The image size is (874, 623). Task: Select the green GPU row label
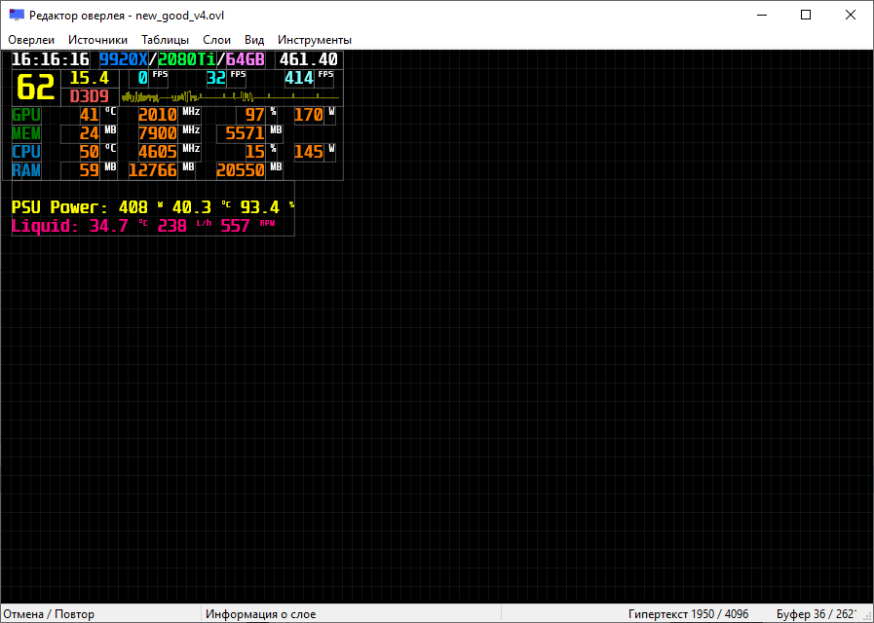click(x=26, y=115)
